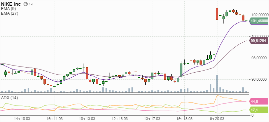Click the green 17,1 ADX value tag
Viewport: 269px width, 122px height.
[259, 110]
